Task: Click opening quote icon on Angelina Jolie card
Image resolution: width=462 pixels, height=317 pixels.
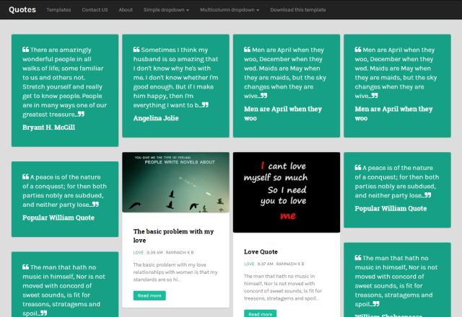Action: pos(136,50)
